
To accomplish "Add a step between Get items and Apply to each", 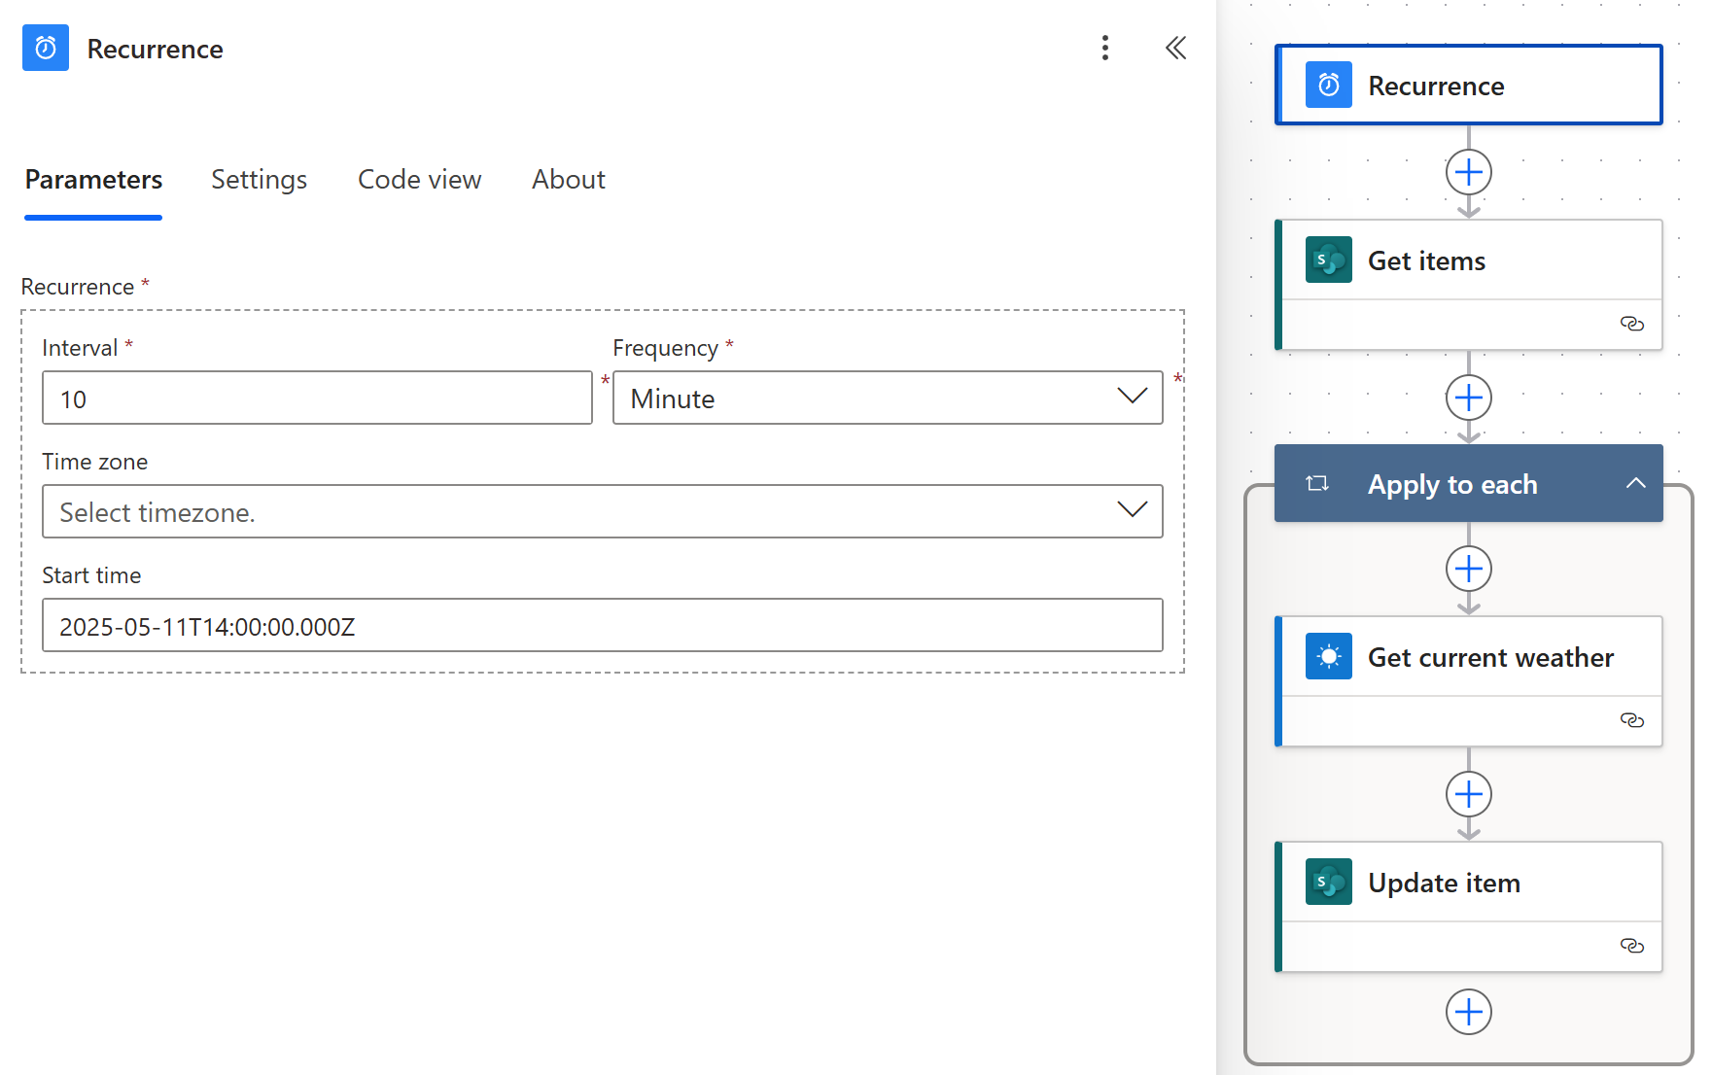I will 1468,398.
